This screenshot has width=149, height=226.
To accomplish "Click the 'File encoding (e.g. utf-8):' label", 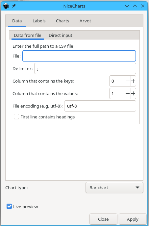I will click(37, 106).
